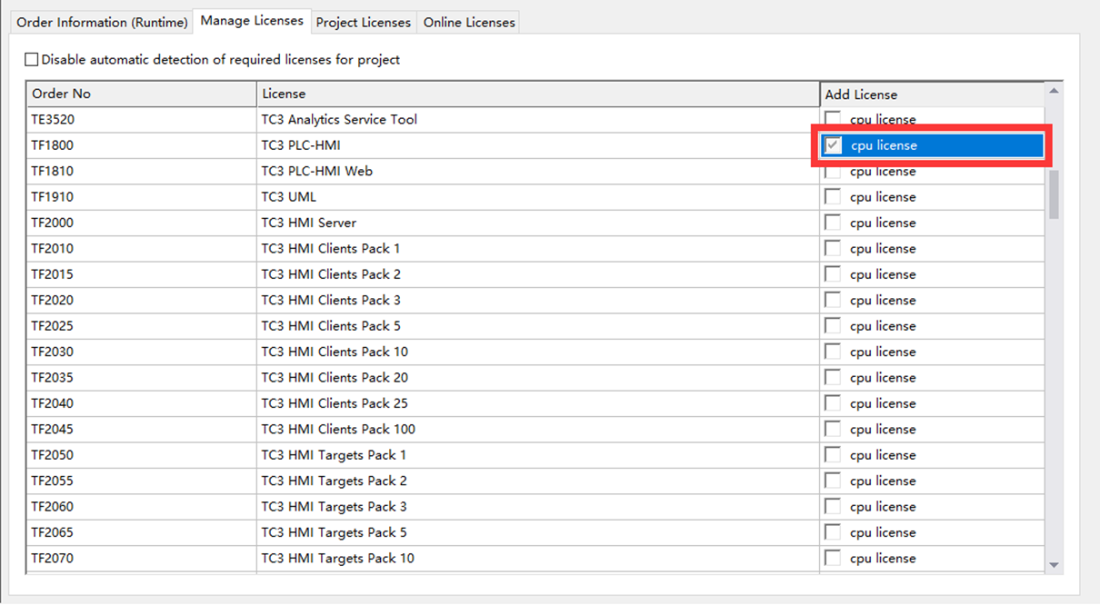Open the Online Licenses tab
Screen dimensions: 1100x605
point(469,22)
